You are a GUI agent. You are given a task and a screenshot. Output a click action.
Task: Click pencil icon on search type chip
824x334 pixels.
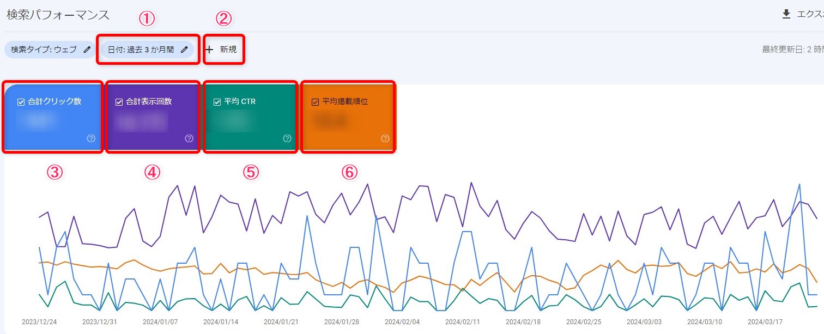point(87,50)
